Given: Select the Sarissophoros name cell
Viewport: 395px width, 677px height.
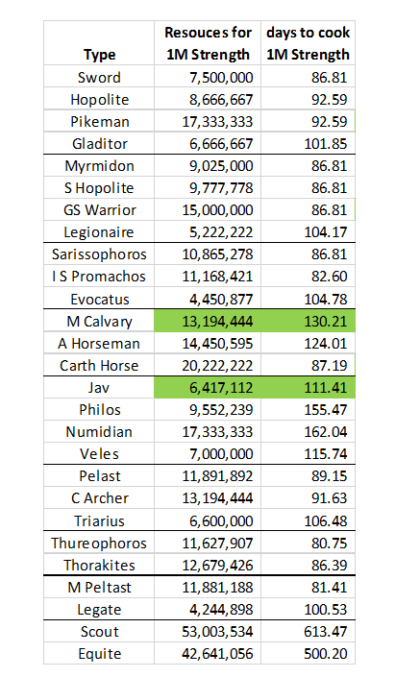Looking at the screenshot, I should [x=99, y=254].
